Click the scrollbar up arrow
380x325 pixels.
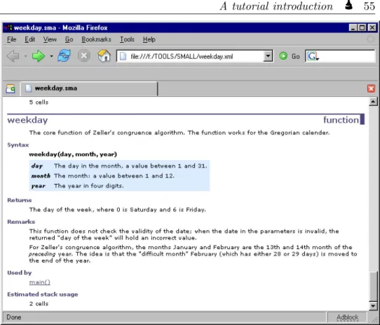click(x=373, y=102)
